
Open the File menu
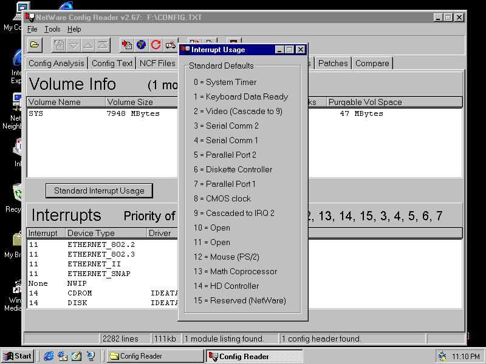pos(32,29)
